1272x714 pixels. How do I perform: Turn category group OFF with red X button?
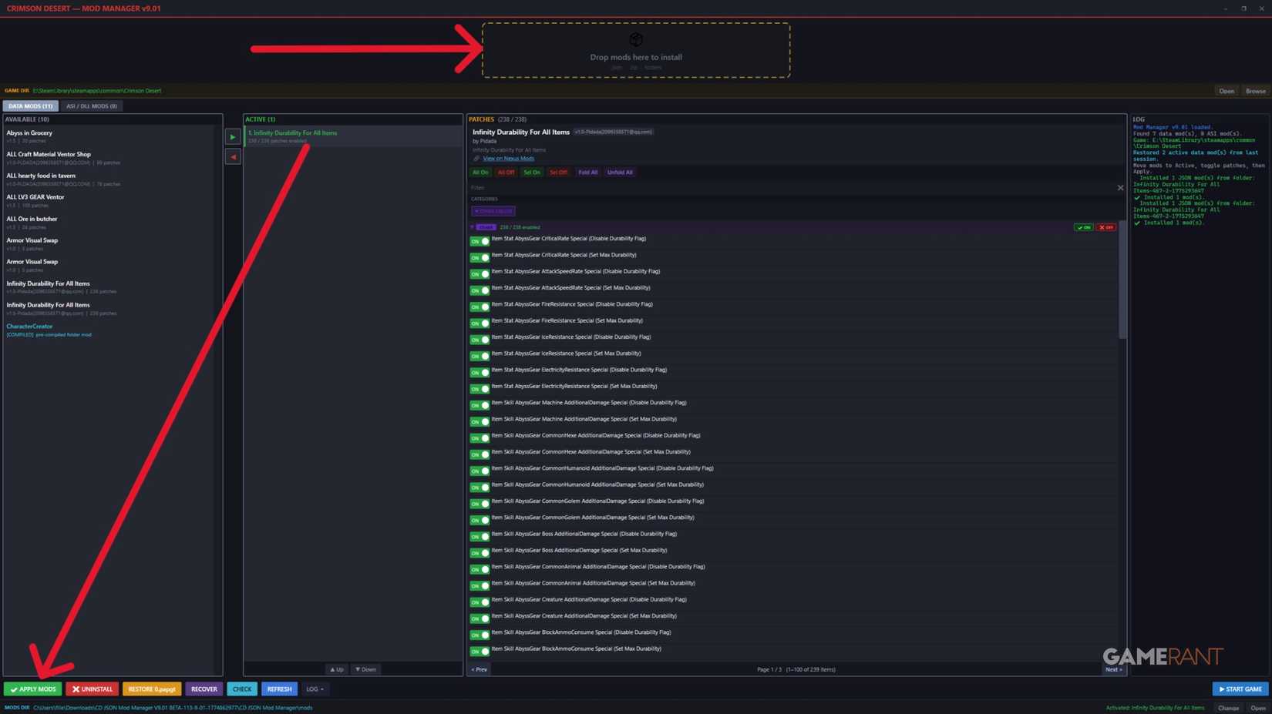click(x=1105, y=227)
